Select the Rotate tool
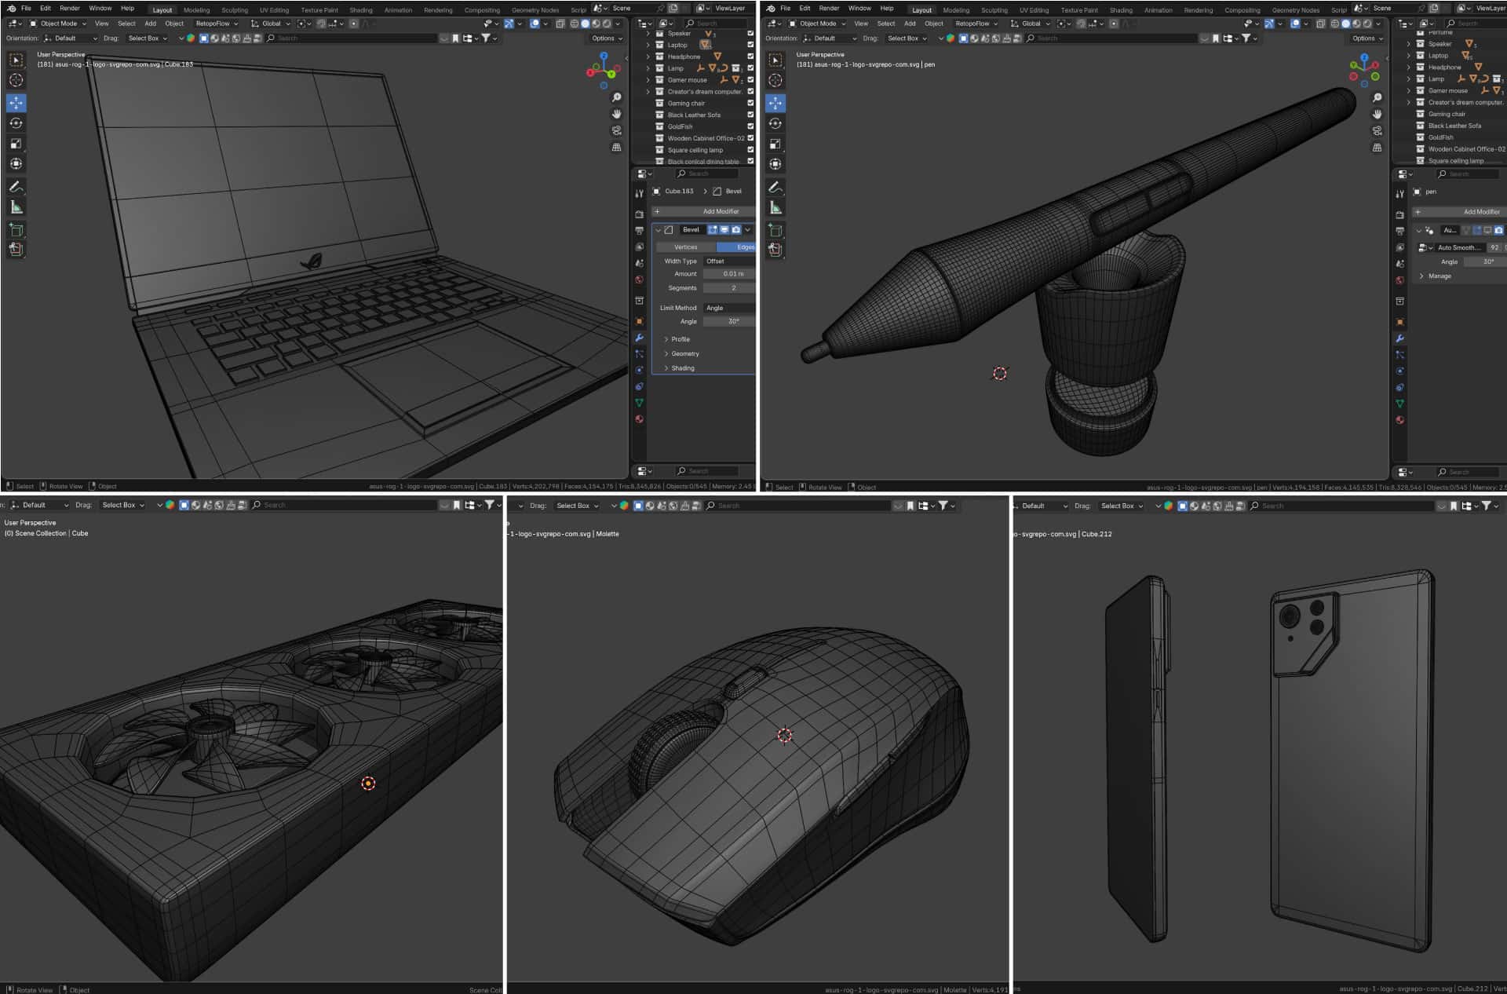 (x=16, y=122)
